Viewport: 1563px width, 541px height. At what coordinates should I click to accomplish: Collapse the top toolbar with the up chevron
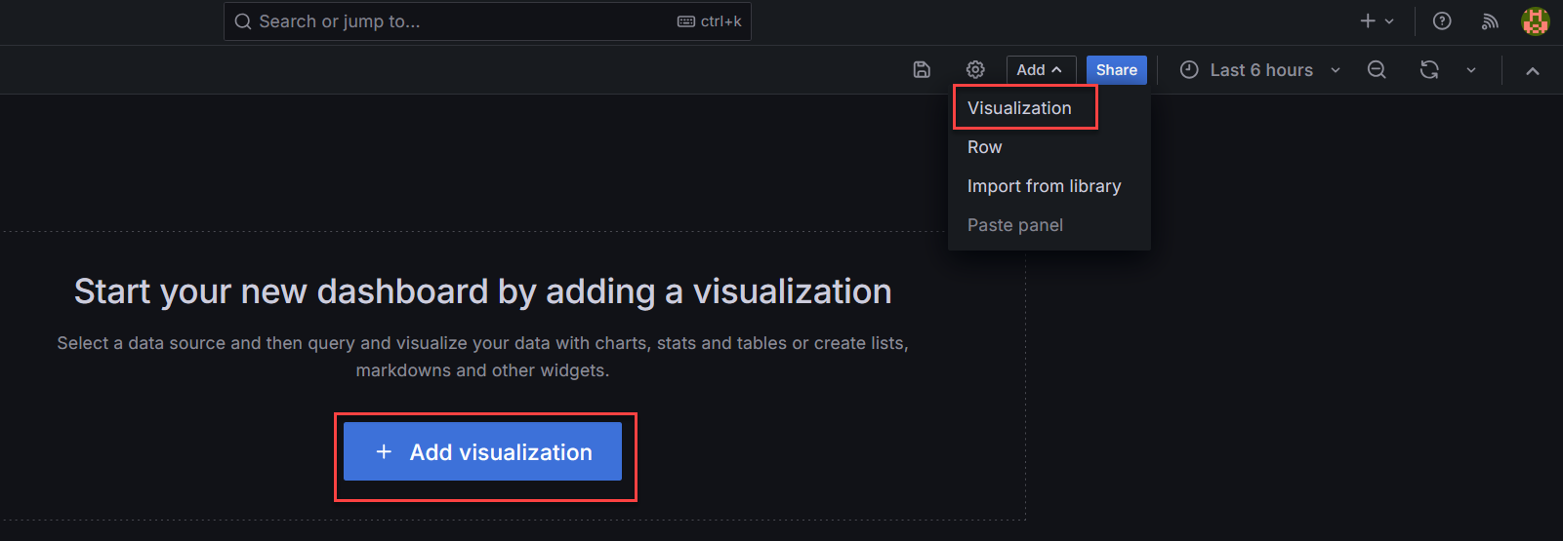tap(1533, 70)
